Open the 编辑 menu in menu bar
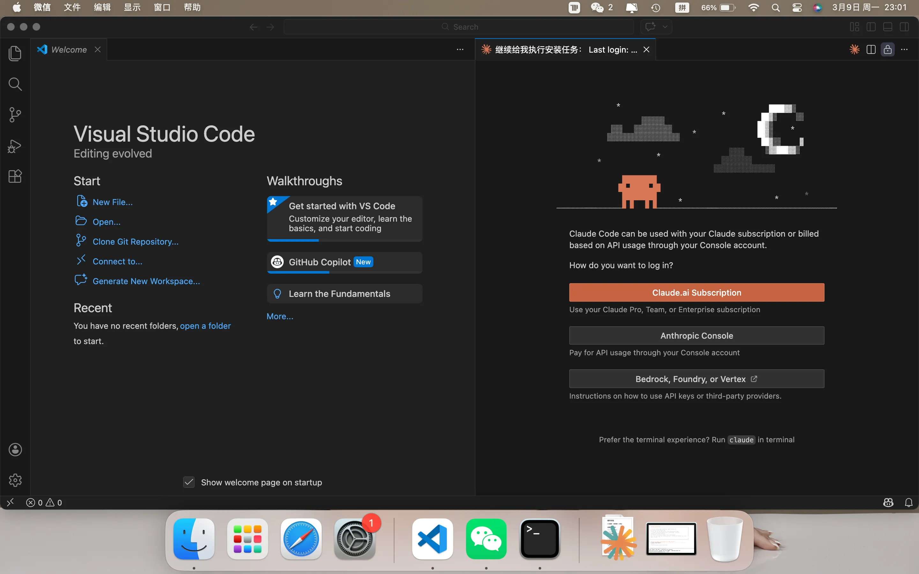 [x=102, y=7]
